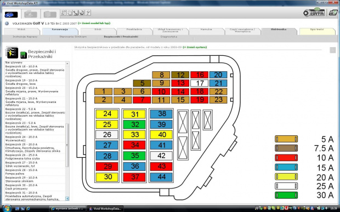340x212 pixels.
Task: Switch to the Konserwacja tab
Action: pyautogui.click(x=60, y=31)
